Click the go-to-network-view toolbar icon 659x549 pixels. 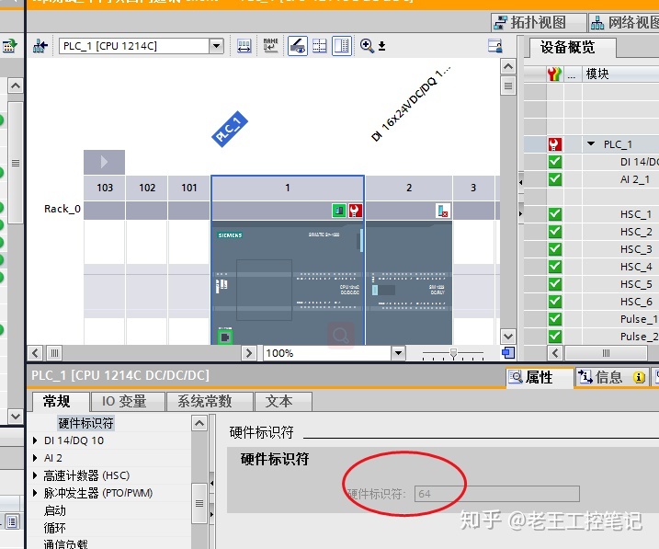tap(40, 46)
